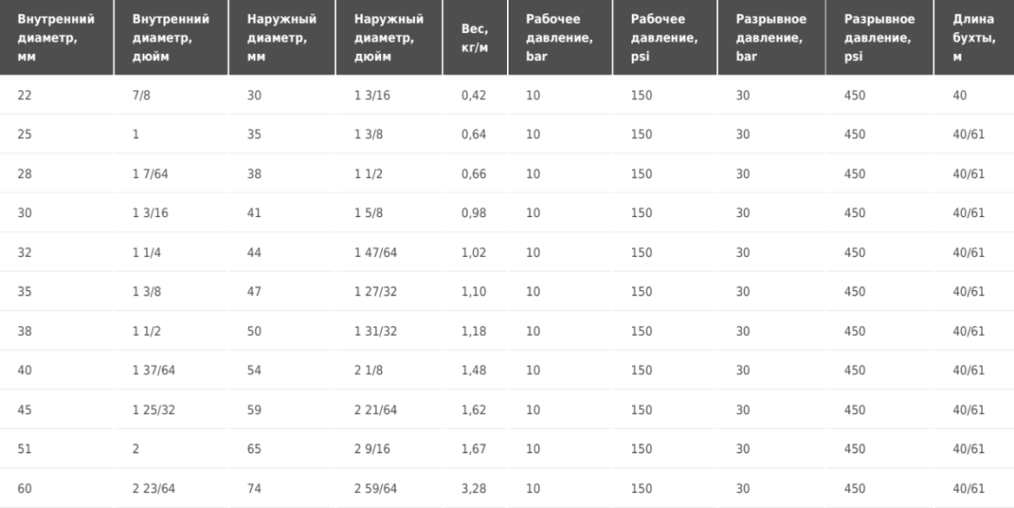Select weight value 1,02

point(474,253)
